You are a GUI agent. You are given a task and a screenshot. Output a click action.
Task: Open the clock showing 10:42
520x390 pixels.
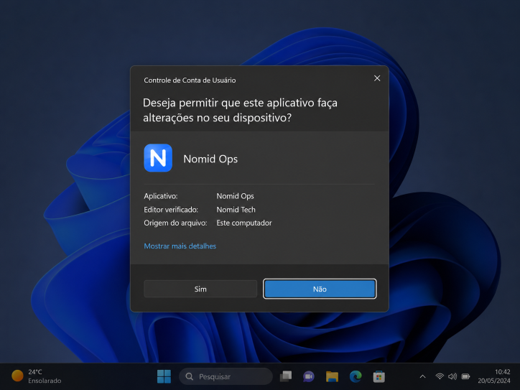(x=503, y=372)
